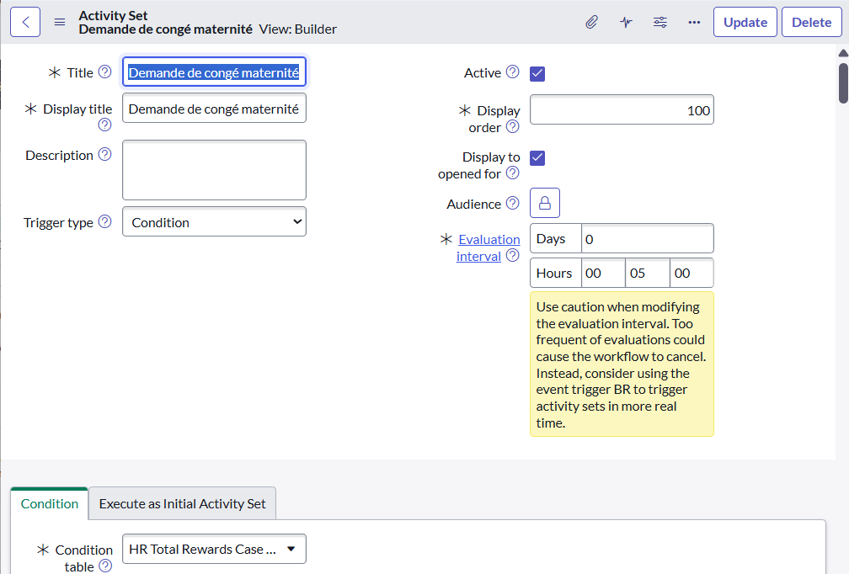Toggle the Display to opened for checkbox
Viewport: 849px width, 574px height.
537,158
